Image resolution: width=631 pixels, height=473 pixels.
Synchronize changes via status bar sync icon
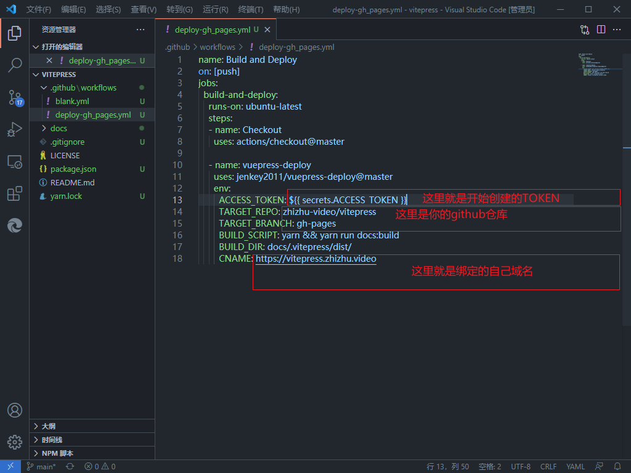tap(70, 467)
